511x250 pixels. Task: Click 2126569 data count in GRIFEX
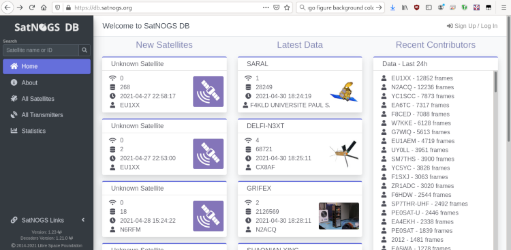click(x=267, y=212)
